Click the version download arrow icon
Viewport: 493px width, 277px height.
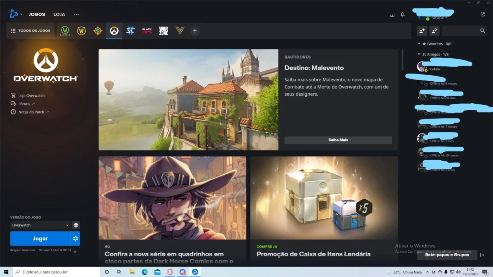pyautogui.click(x=75, y=251)
